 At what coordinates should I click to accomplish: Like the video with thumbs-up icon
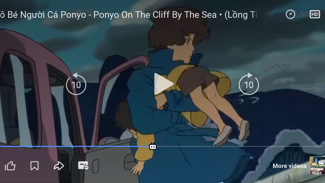click(x=10, y=166)
